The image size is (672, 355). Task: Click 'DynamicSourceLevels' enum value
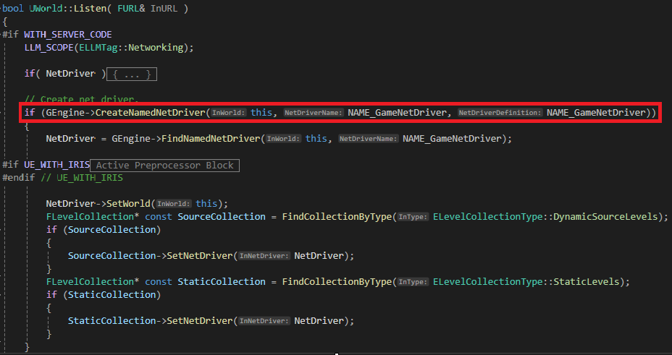click(x=605, y=216)
